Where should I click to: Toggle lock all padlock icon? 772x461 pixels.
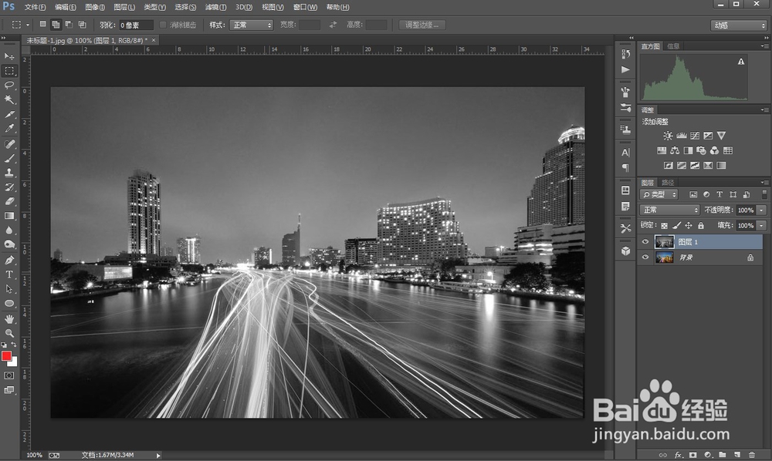(x=701, y=226)
